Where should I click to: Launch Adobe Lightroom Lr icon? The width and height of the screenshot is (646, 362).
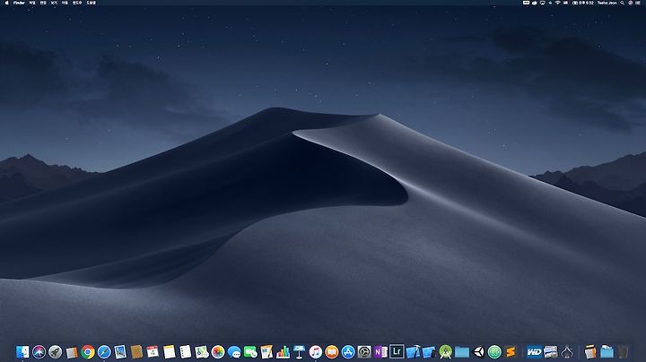pos(397,352)
